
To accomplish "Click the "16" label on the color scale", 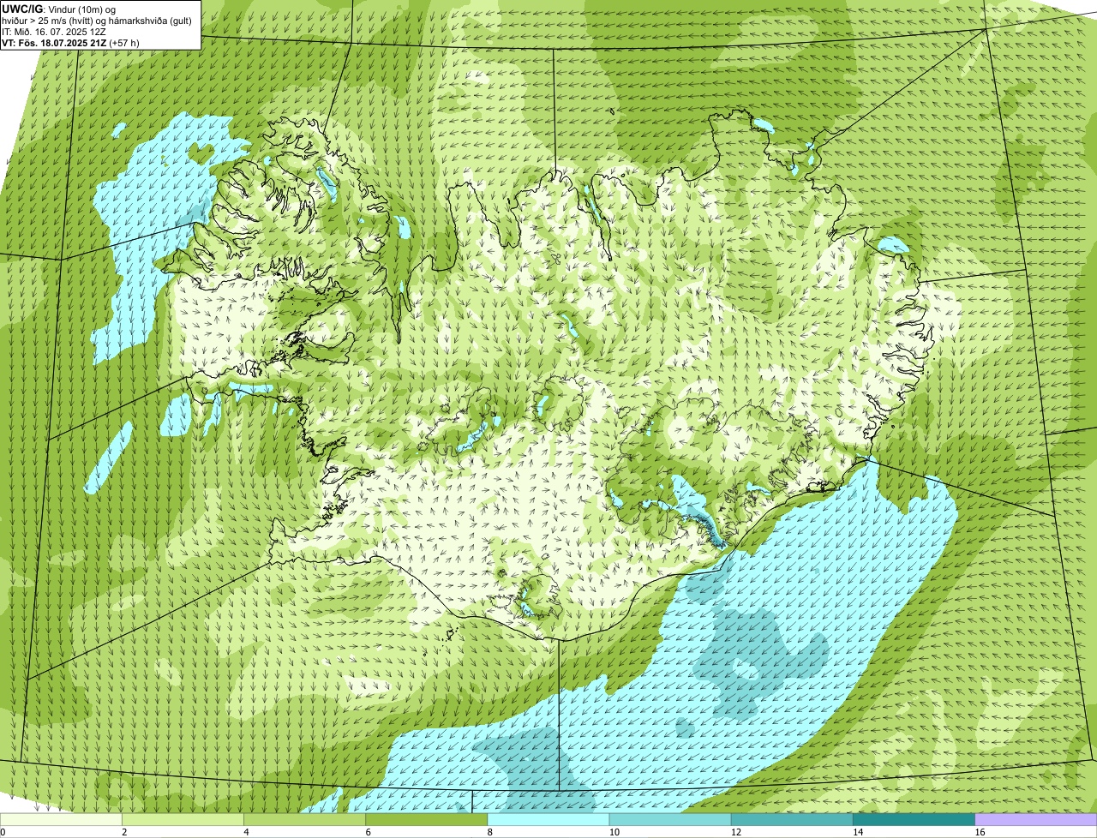I will pyautogui.click(x=980, y=832).
